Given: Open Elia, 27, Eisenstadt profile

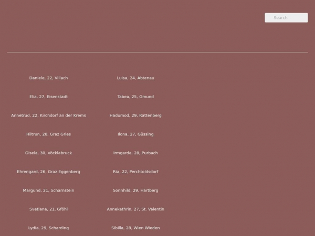Looking at the screenshot, I should coord(48,97).
